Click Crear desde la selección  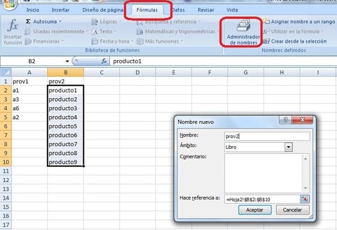point(295,41)
